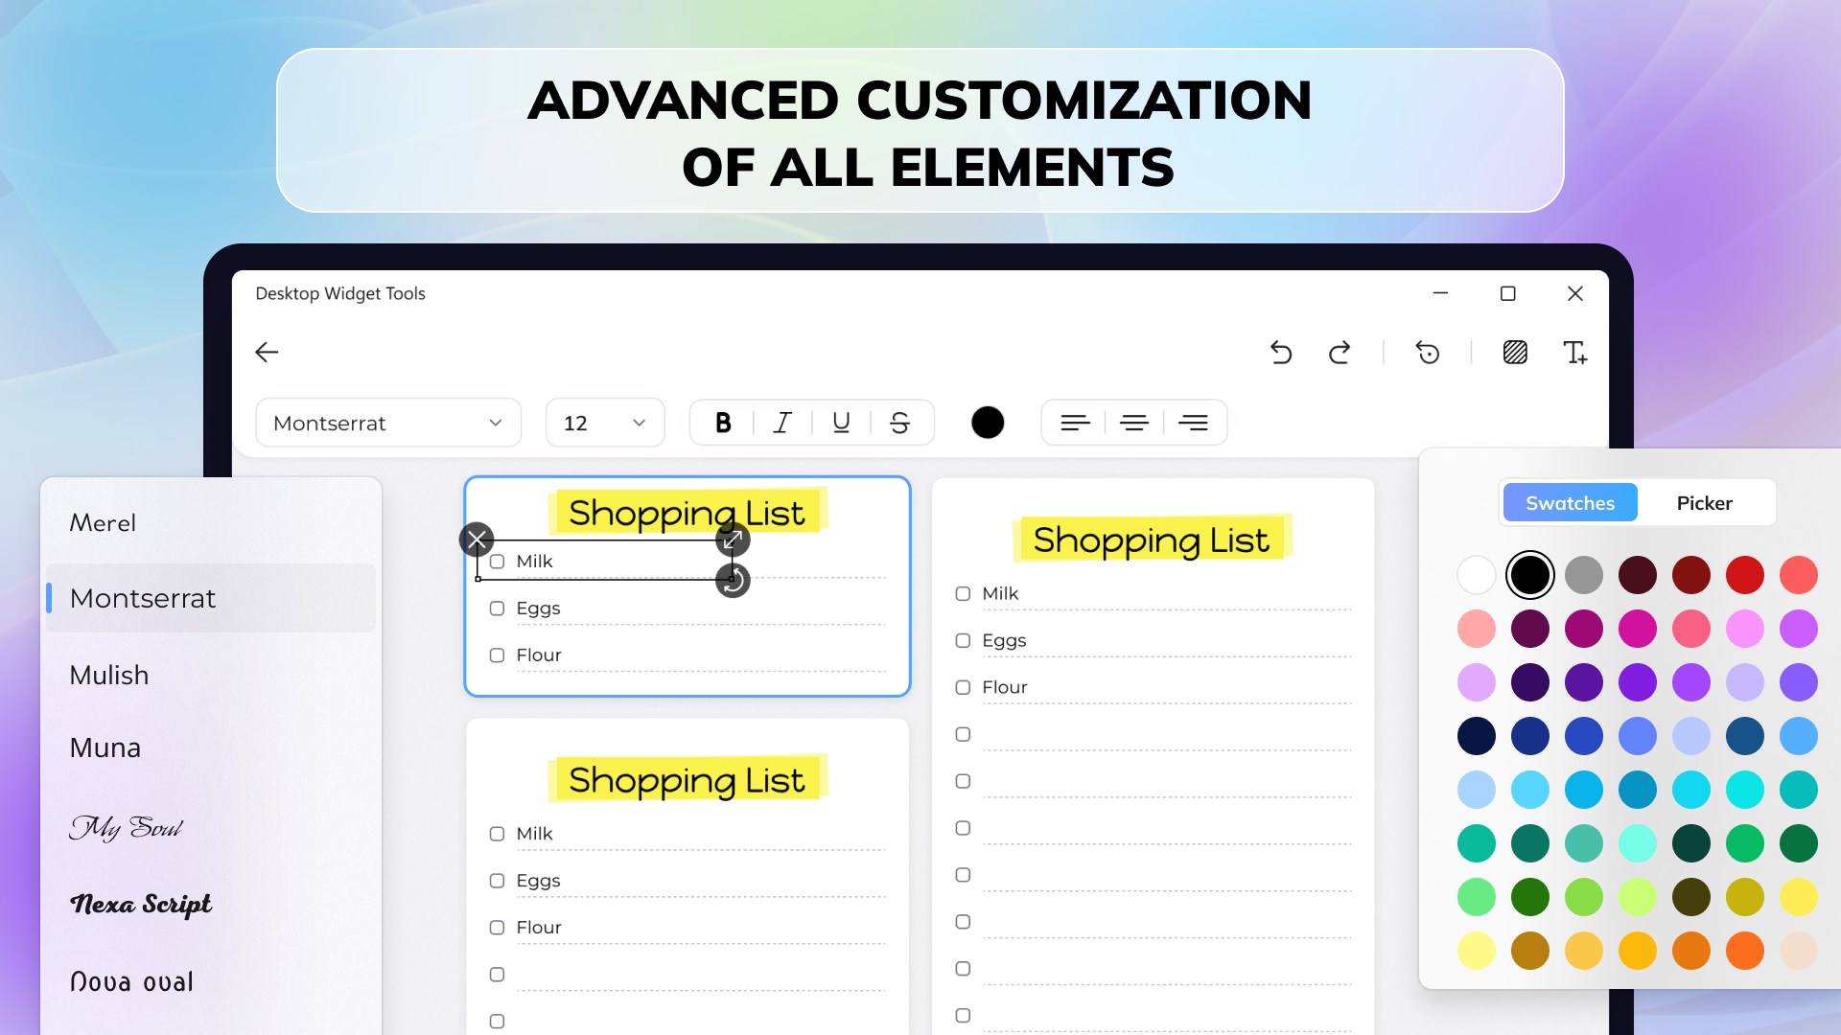Screen dimensions: 1841x1035
Task: Expand the font size 12 dropdown
Action: [x=605, y=423]
